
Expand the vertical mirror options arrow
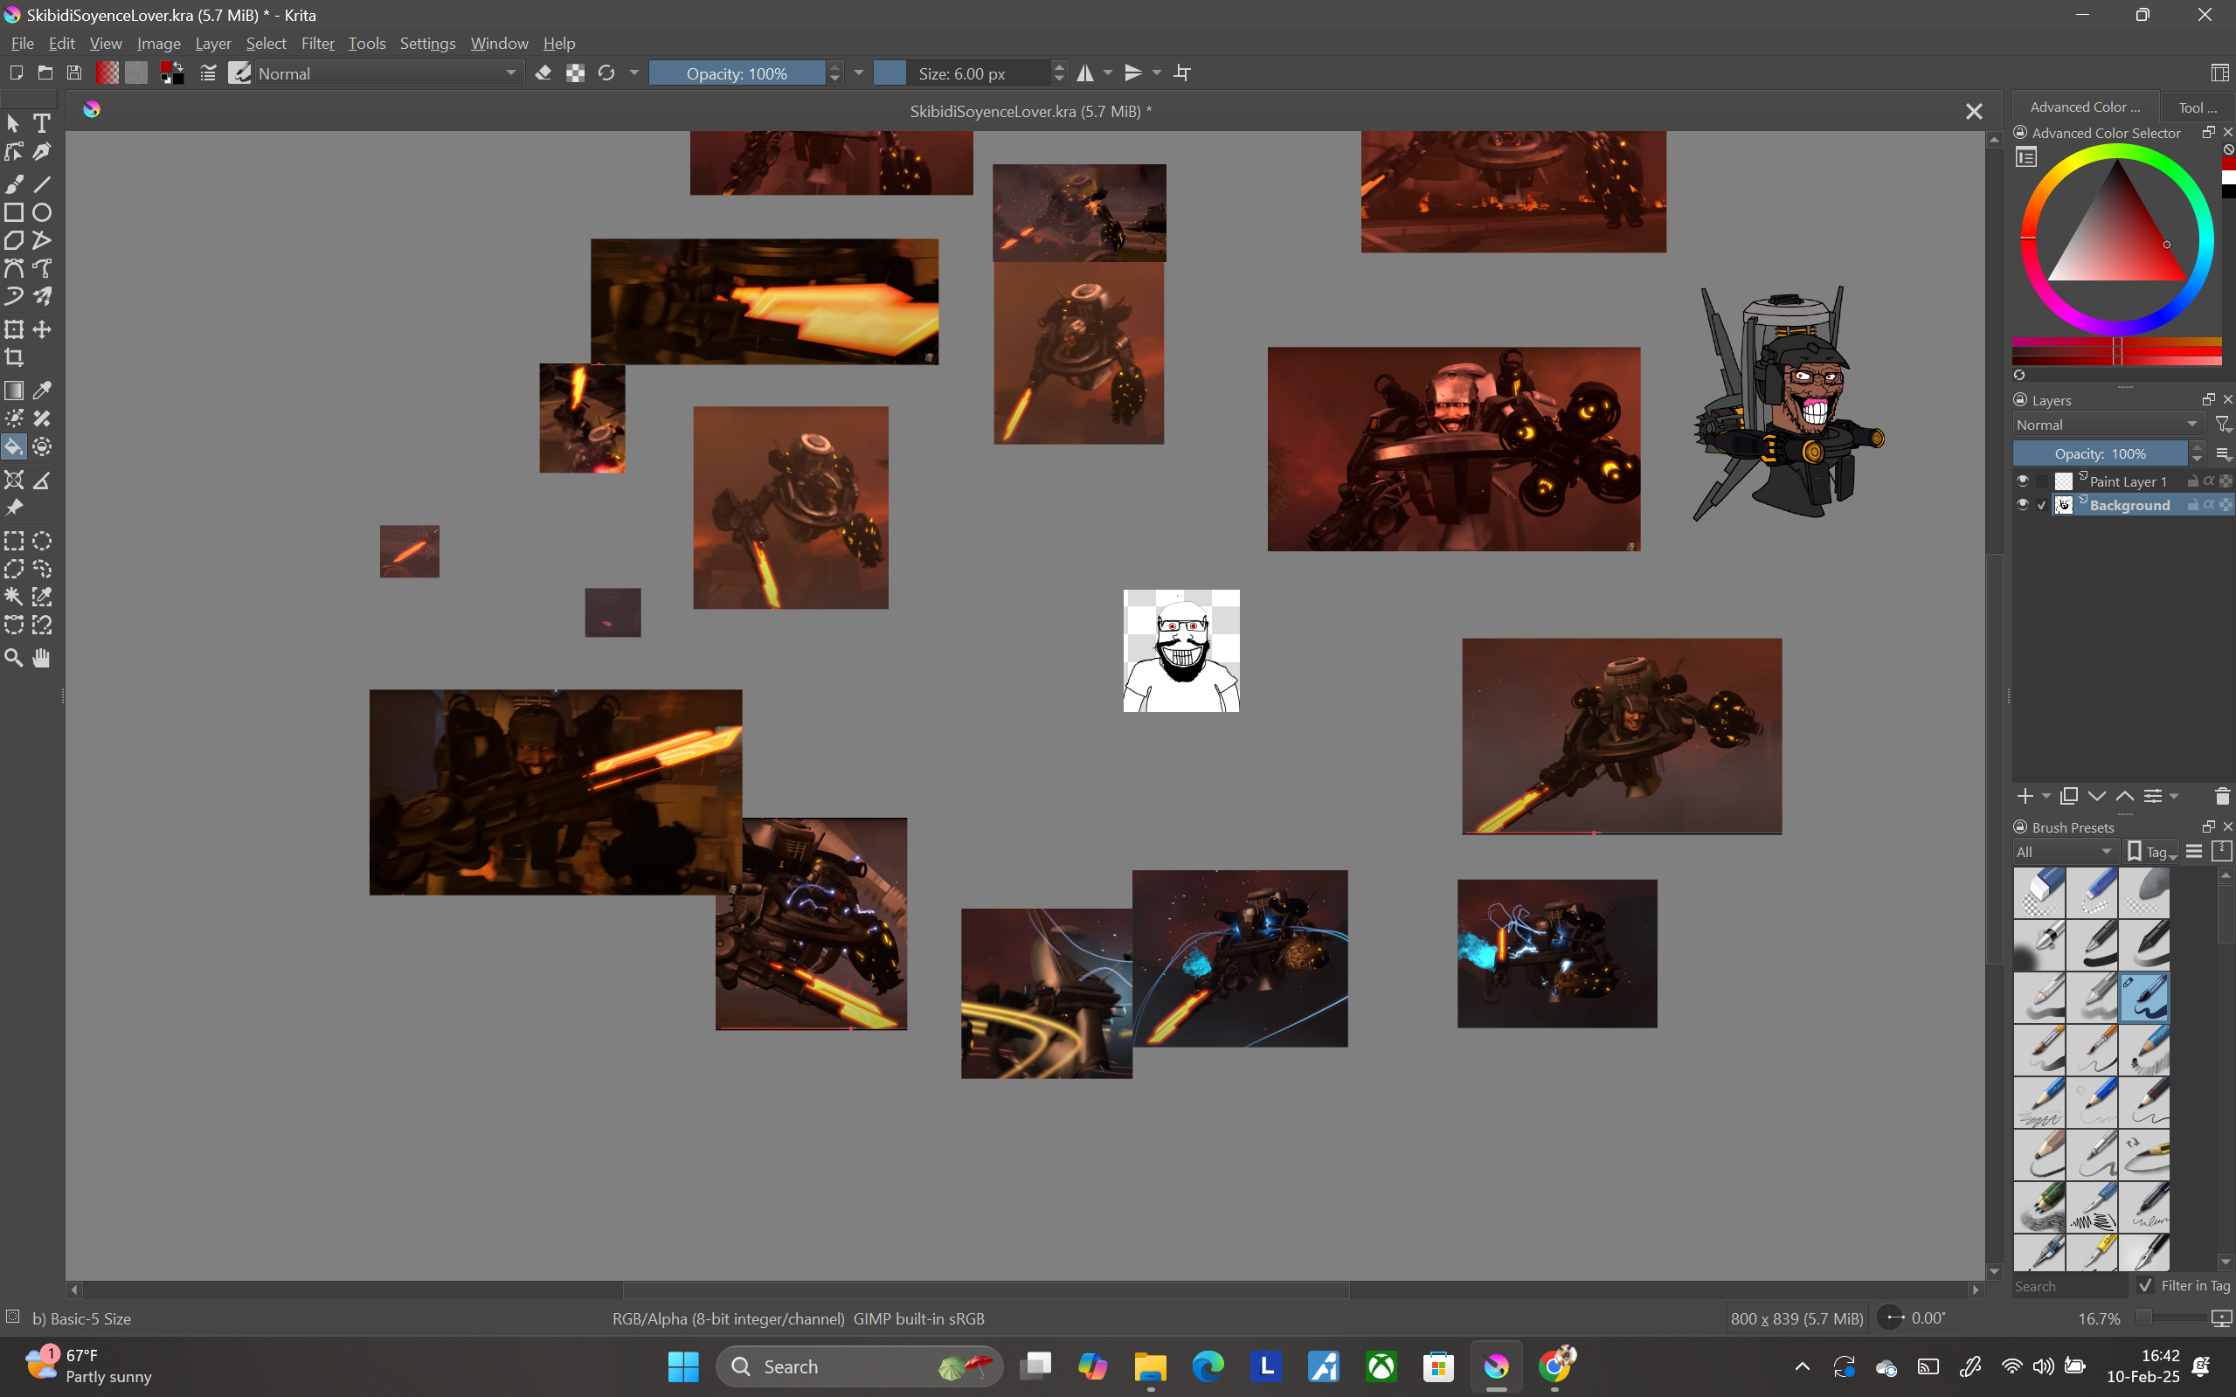[1157, 73]
